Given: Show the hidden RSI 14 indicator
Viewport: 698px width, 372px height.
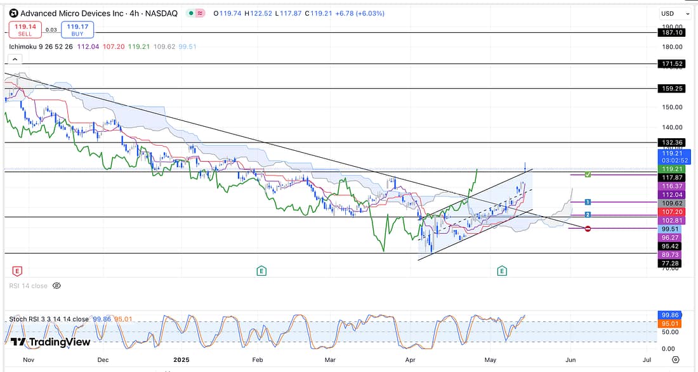Looking at the screenshot, I should (56, 286).
